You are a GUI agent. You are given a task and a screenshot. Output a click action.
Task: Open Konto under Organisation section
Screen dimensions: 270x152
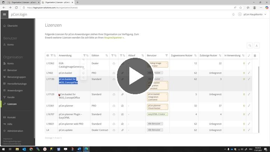(x=10, y=63)
